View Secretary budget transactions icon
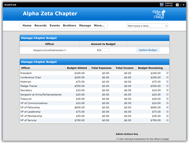The image size is (189, 143). click(x=167, y=90)
